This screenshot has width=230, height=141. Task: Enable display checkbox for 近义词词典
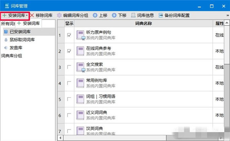click(69, 115)
